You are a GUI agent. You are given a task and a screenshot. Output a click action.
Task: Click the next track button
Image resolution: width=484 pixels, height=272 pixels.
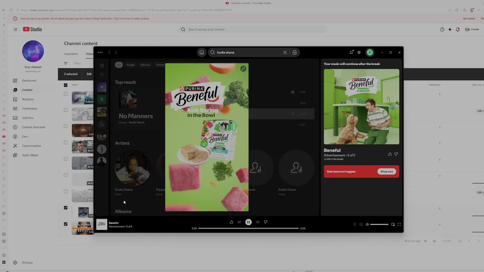pyautogui.click(x=258, y=222)
